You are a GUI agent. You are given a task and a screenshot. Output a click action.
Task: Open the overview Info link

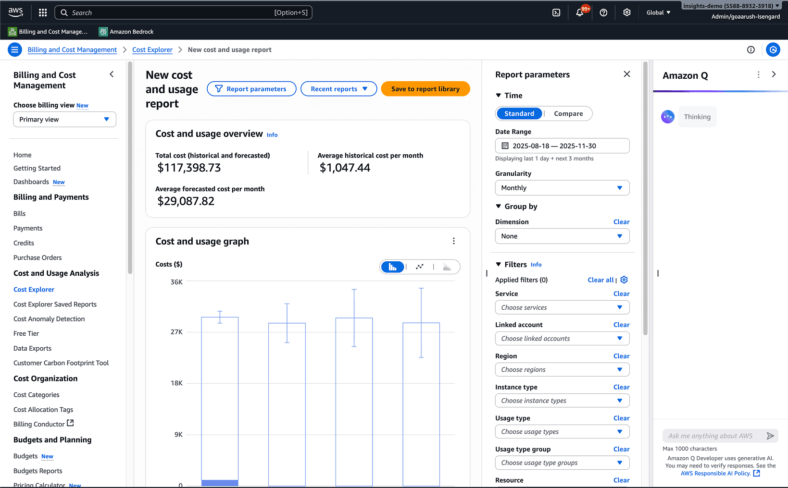[x=272, y=135]
